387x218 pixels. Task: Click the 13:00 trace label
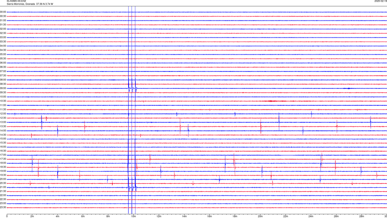[3, 122]
